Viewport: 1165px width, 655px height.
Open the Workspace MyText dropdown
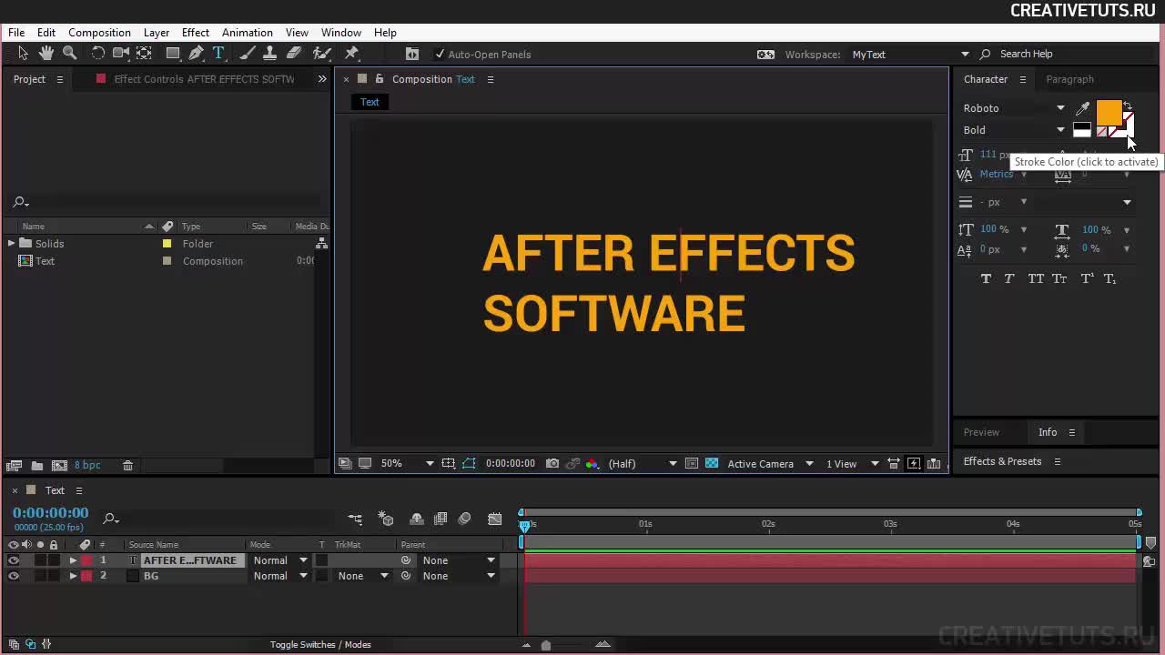(x=910, y=55)
